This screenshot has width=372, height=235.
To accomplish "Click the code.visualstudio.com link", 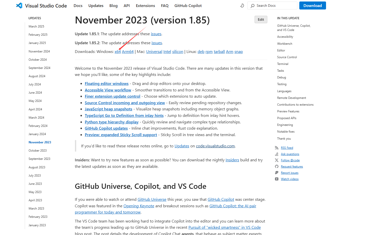I will pyautogui.click(x=215, y=146).
